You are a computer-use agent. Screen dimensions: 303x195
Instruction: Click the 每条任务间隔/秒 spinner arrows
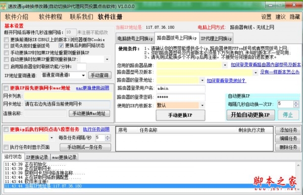pyautogui.click(x=108, y=138)
